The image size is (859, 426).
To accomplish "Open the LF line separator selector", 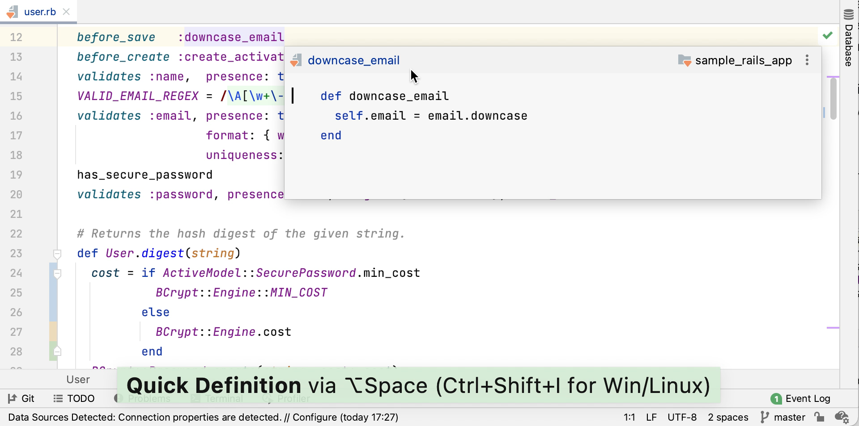I will pyautogui.click(x=651, y=418).
